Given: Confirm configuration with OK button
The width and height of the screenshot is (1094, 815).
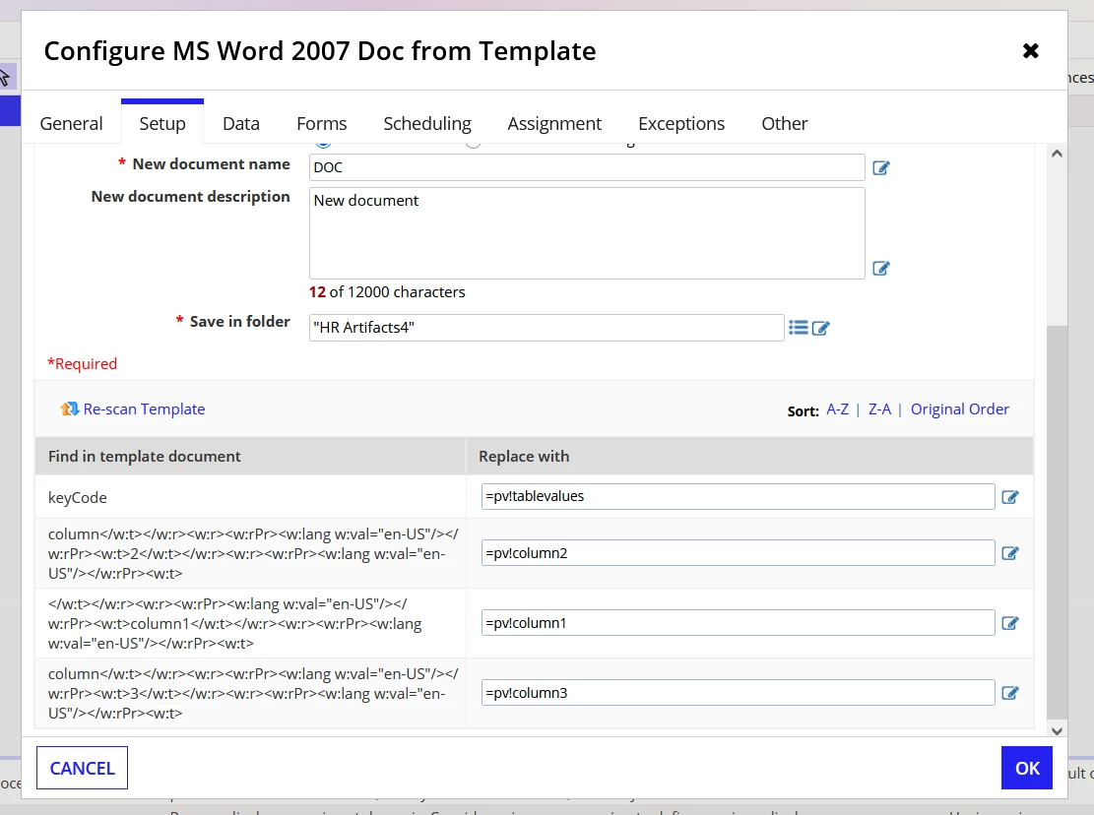Looking at the screenshot, I should (1026, 768).
